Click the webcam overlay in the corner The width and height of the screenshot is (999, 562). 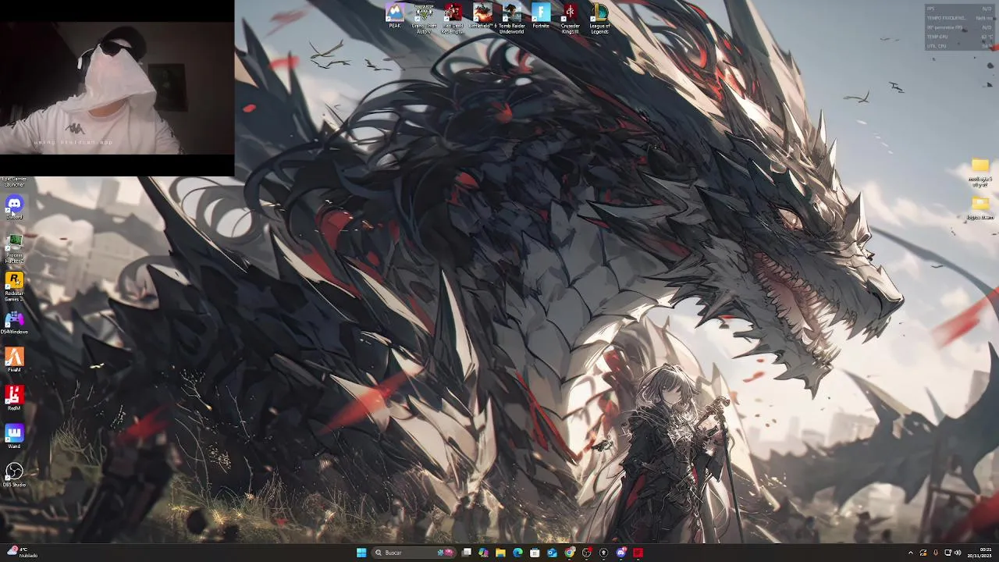[x=117, y=87]
